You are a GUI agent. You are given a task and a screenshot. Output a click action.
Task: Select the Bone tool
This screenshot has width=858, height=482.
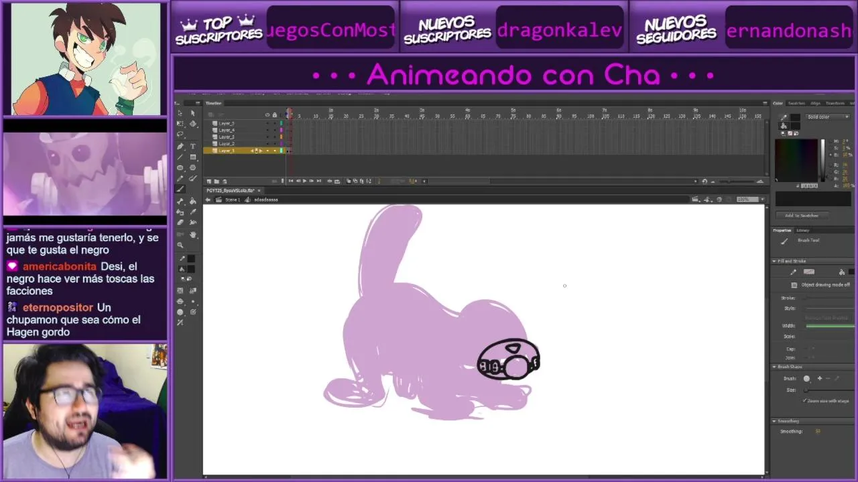coord(180,201)
